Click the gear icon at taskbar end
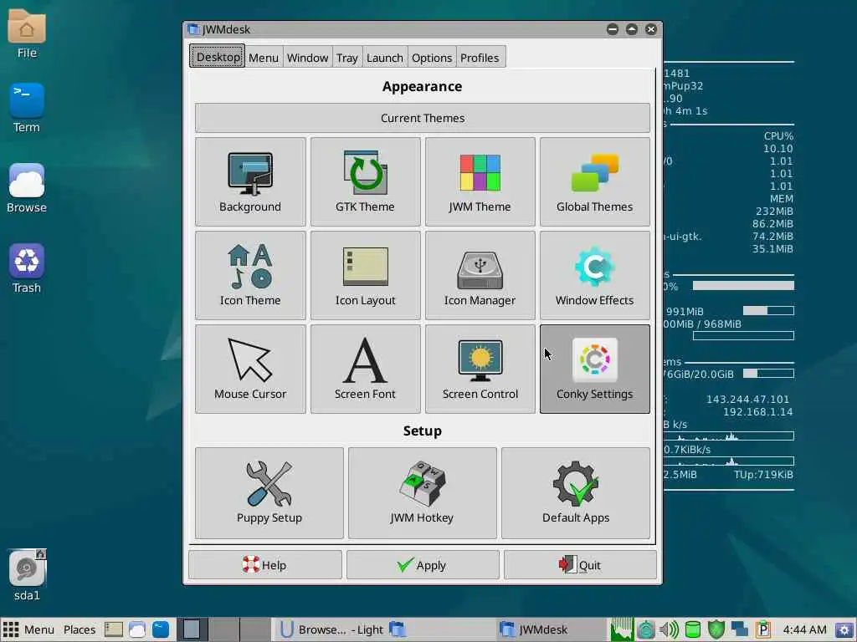Screen dimensions: 857x642 point(844,629)
